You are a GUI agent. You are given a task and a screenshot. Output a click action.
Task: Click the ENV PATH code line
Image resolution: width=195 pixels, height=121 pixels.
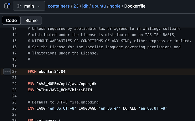click(x=60, y=90)
